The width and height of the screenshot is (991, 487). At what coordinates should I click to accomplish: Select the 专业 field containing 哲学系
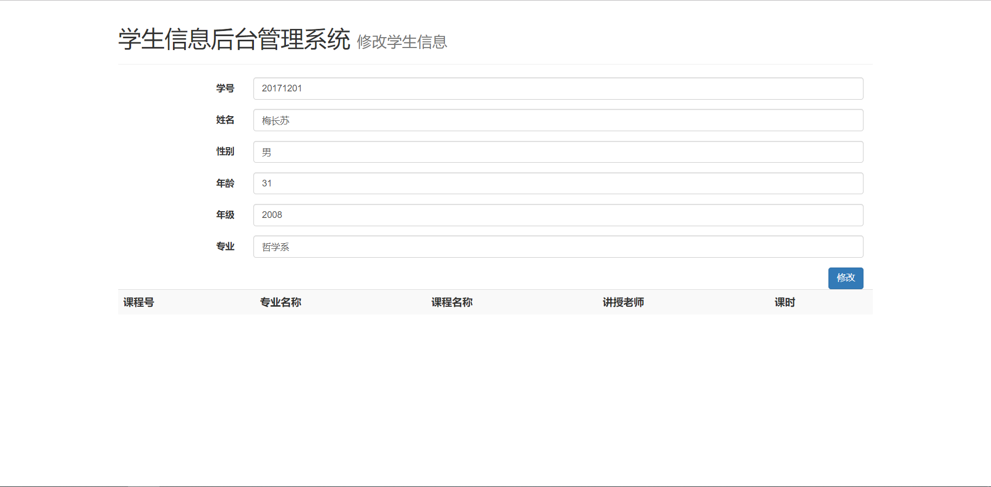point(557,246)
